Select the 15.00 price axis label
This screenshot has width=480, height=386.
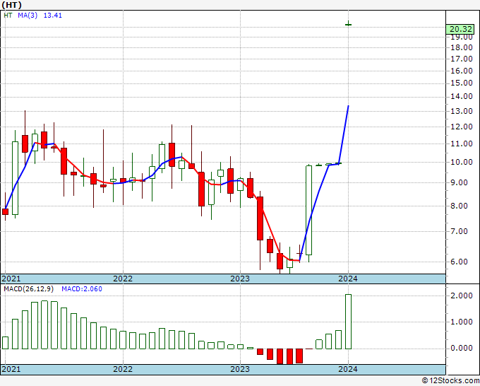[462, 83]
